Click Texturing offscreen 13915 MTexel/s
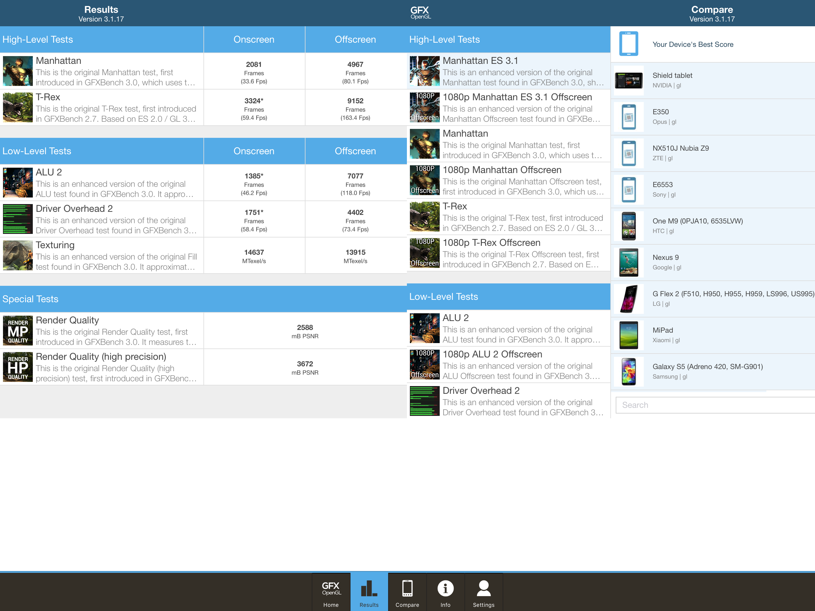Viewport: 815px width, 611px height. coord(355,257)
